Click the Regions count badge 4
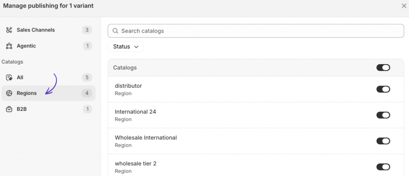 pos(87,93)
